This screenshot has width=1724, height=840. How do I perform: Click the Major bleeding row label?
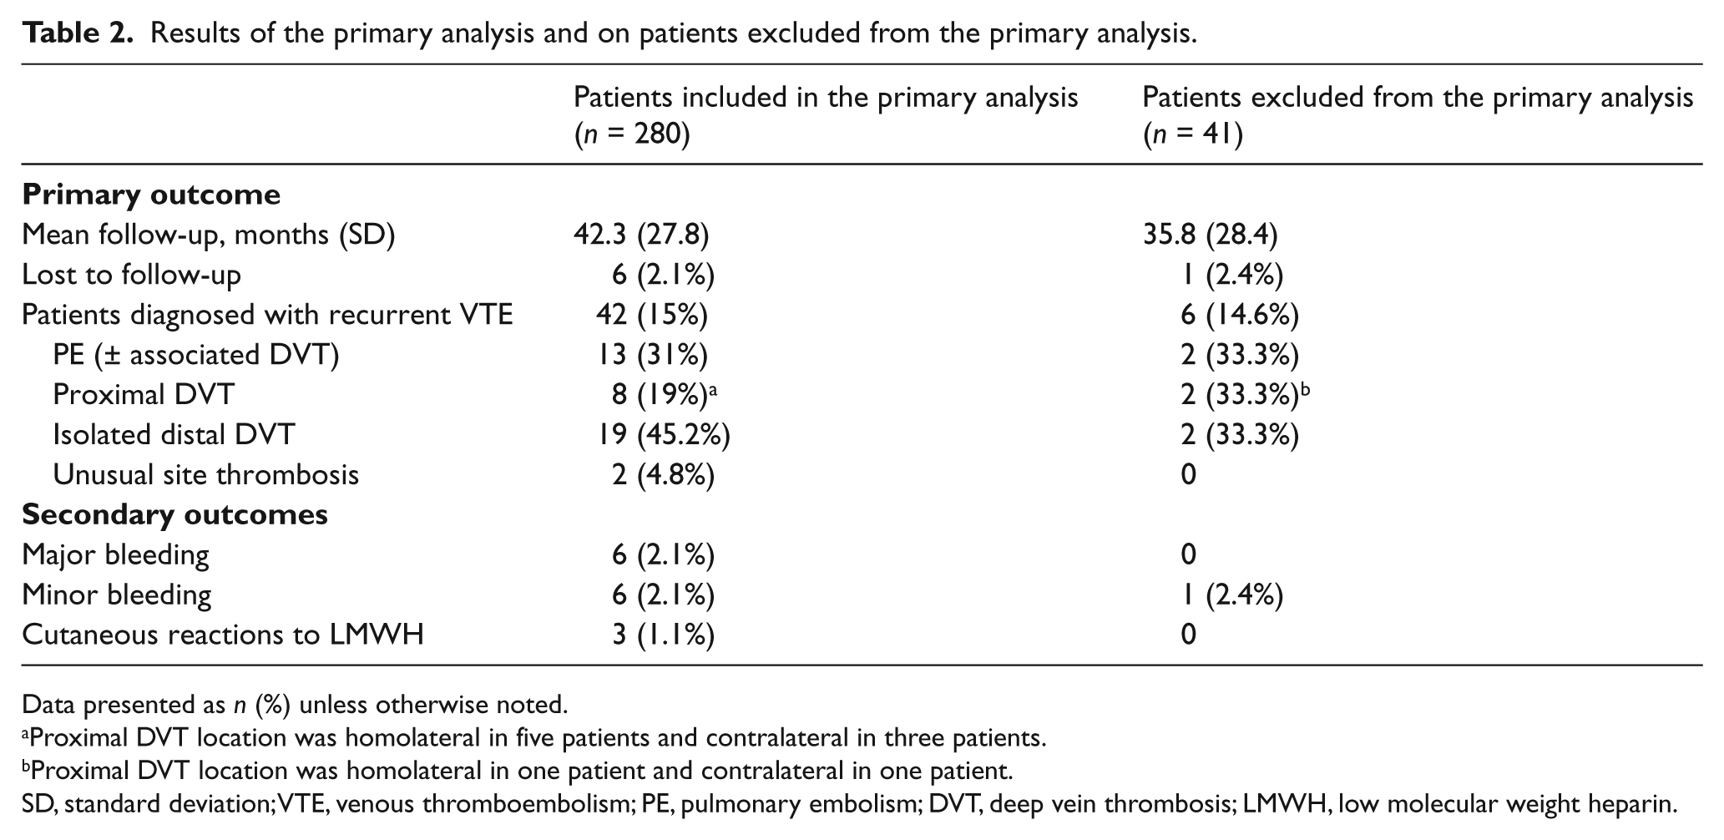[115, 554]
